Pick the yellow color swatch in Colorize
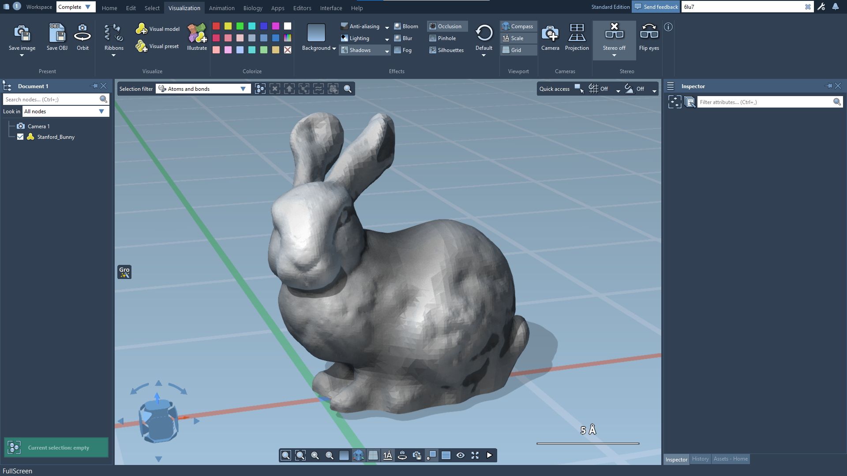847x476 pixels. point(228,26)
